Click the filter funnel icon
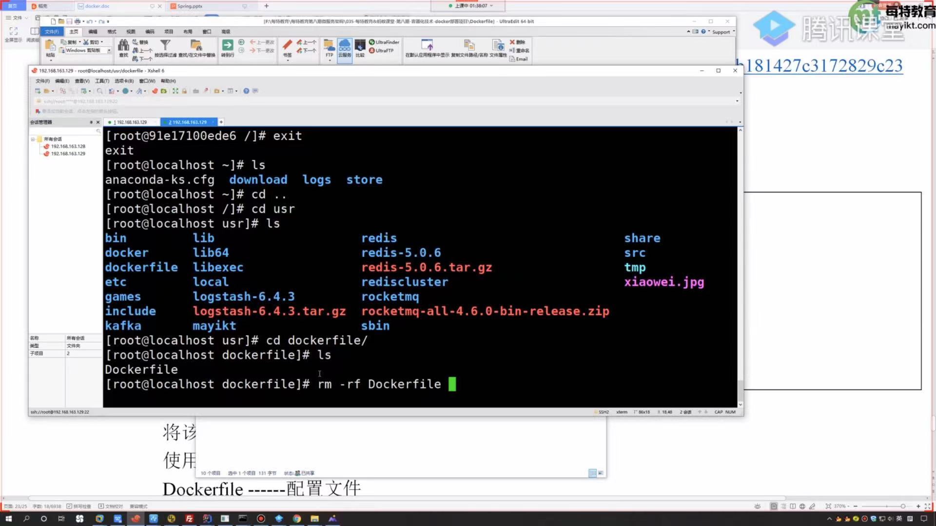Screen dimensions: 936x526 click(x=165, y=45)
